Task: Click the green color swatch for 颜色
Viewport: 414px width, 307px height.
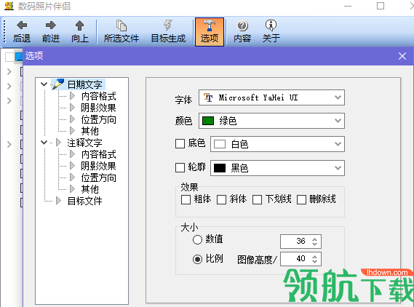Action: point(208,121)
